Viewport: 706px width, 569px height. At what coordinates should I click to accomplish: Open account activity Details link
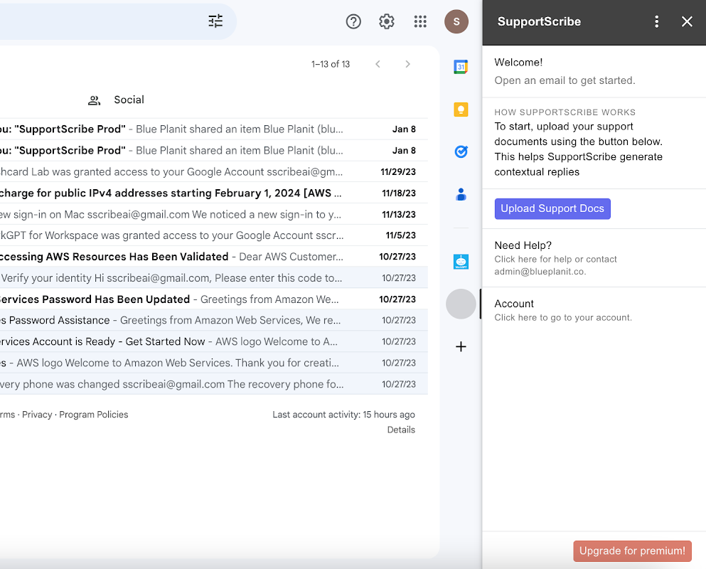pyautogui.click(x=401, y=430)
